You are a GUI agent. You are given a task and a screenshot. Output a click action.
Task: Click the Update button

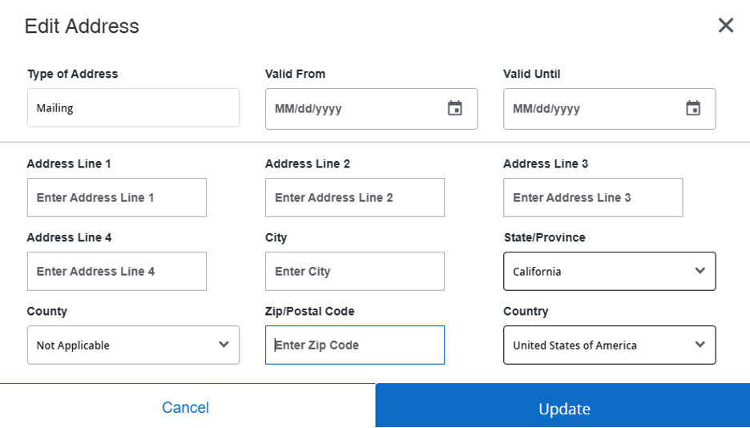click(563, 408)
